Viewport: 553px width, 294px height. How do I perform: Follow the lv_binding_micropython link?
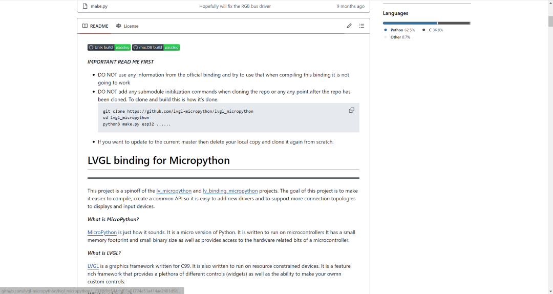pyautogui.click(x=230, y=191)
